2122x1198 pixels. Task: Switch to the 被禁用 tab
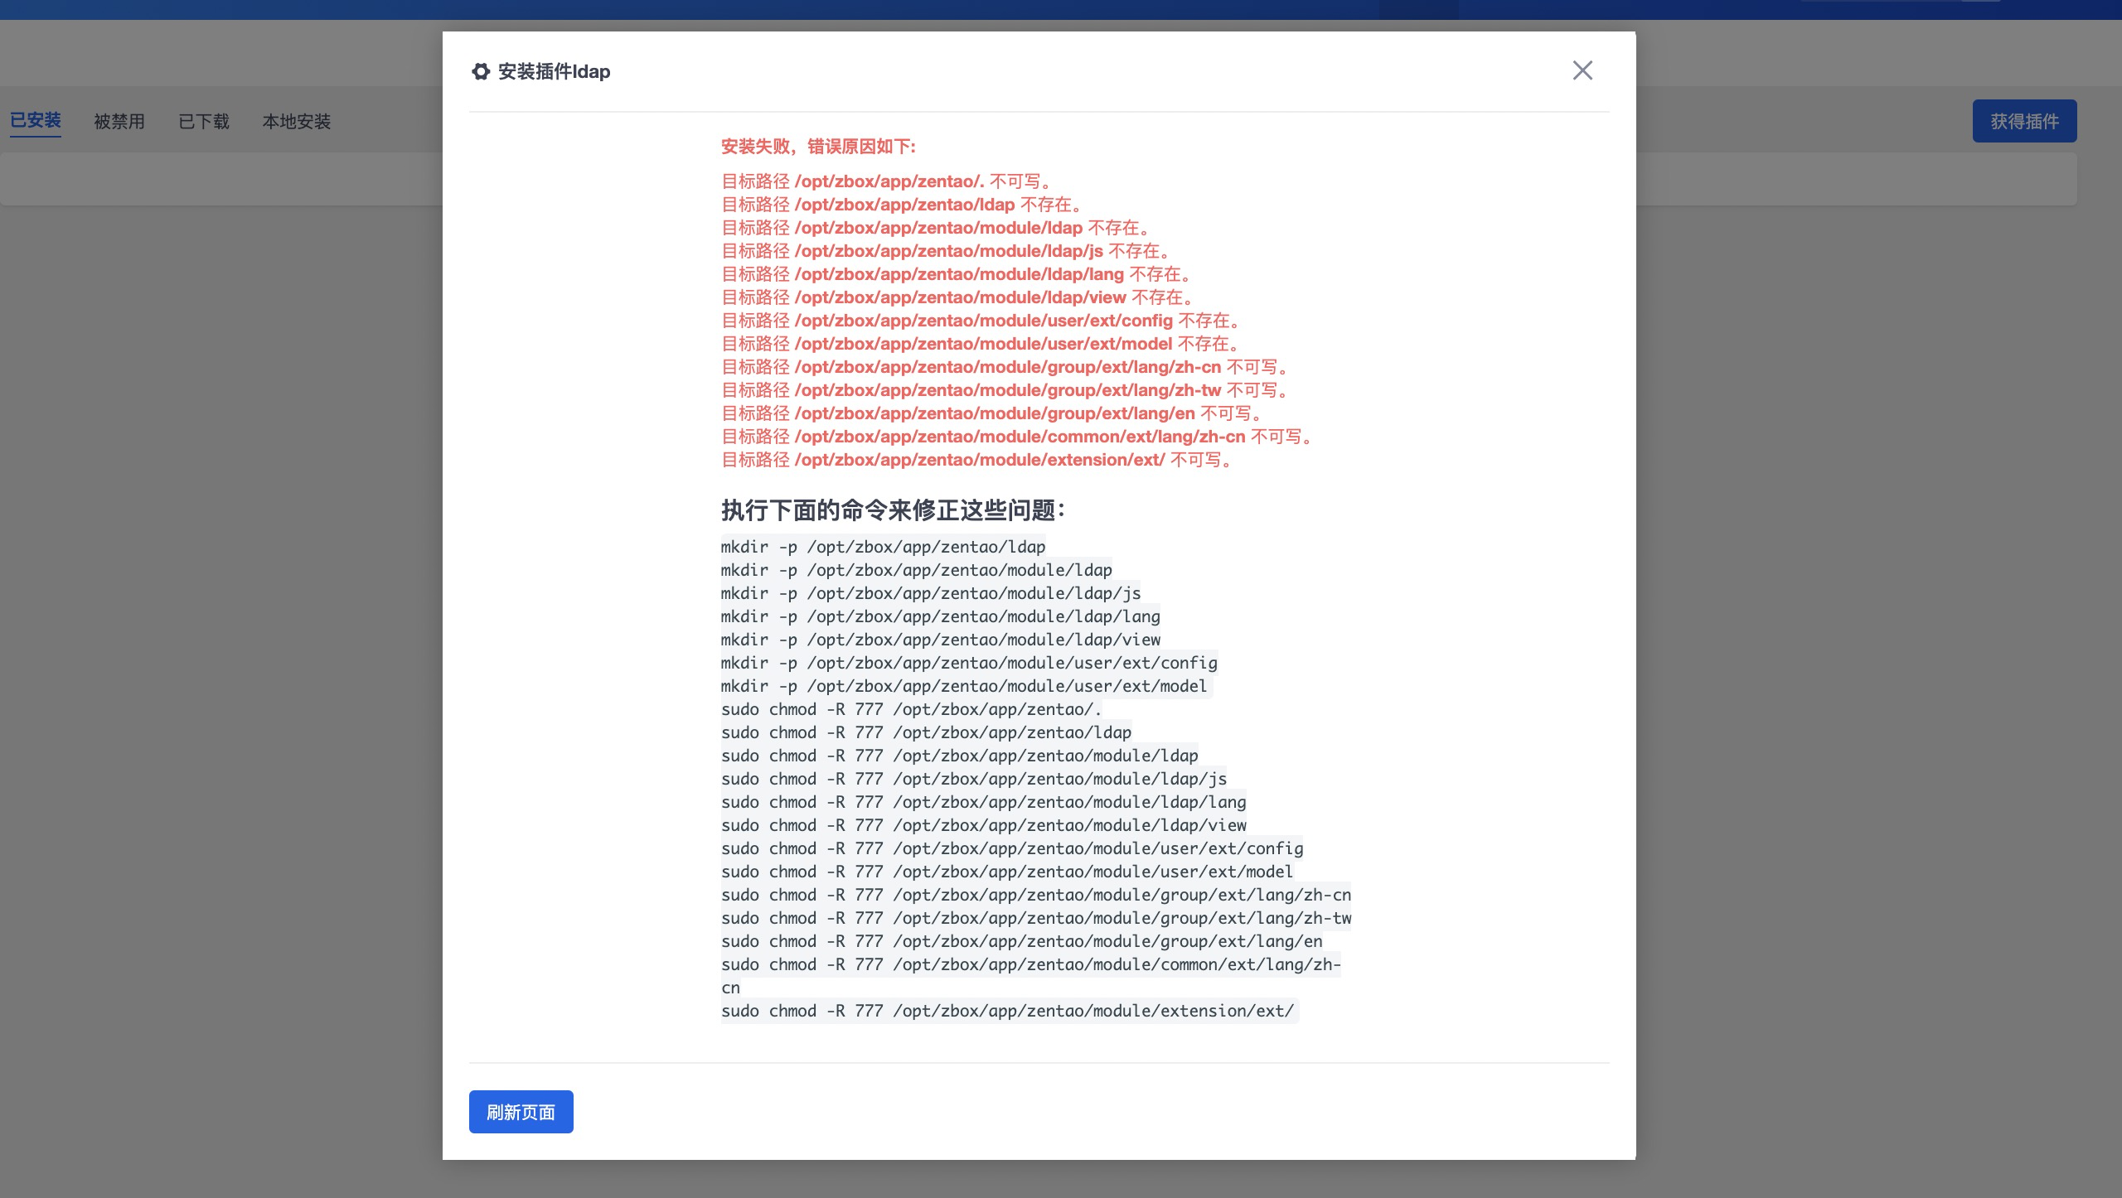click(x=119, y=122)
